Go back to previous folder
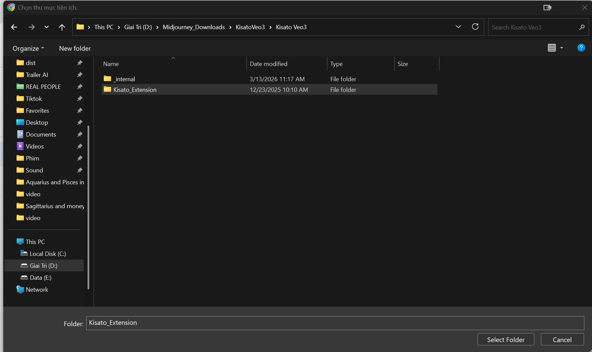The width and height of the screenshot is (592, 352). point(14,27)
